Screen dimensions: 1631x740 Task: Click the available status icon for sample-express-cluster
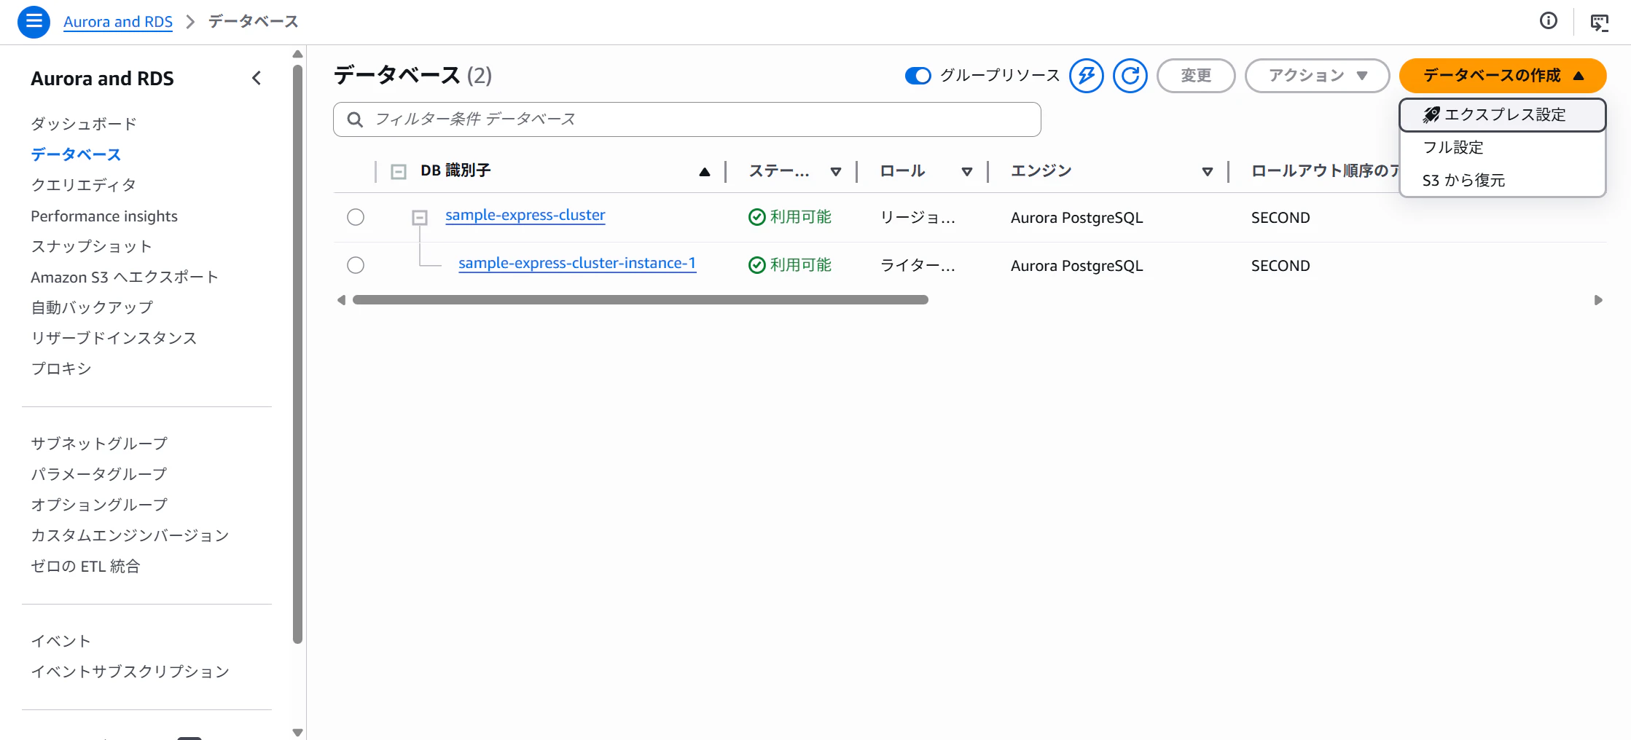click(757, 217)
